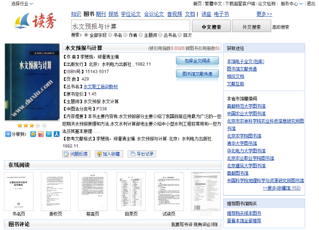319x230 pixels.
Task: Select the 作者 search radio button
Action: pyautogui.click(x=125, y=35)
